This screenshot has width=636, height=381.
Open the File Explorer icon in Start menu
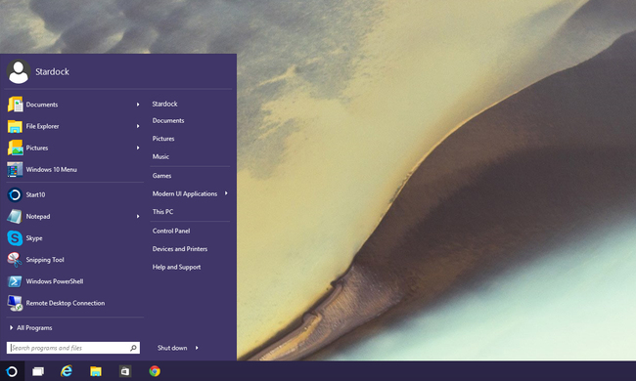pyautogui.click(x=15, y=126)
